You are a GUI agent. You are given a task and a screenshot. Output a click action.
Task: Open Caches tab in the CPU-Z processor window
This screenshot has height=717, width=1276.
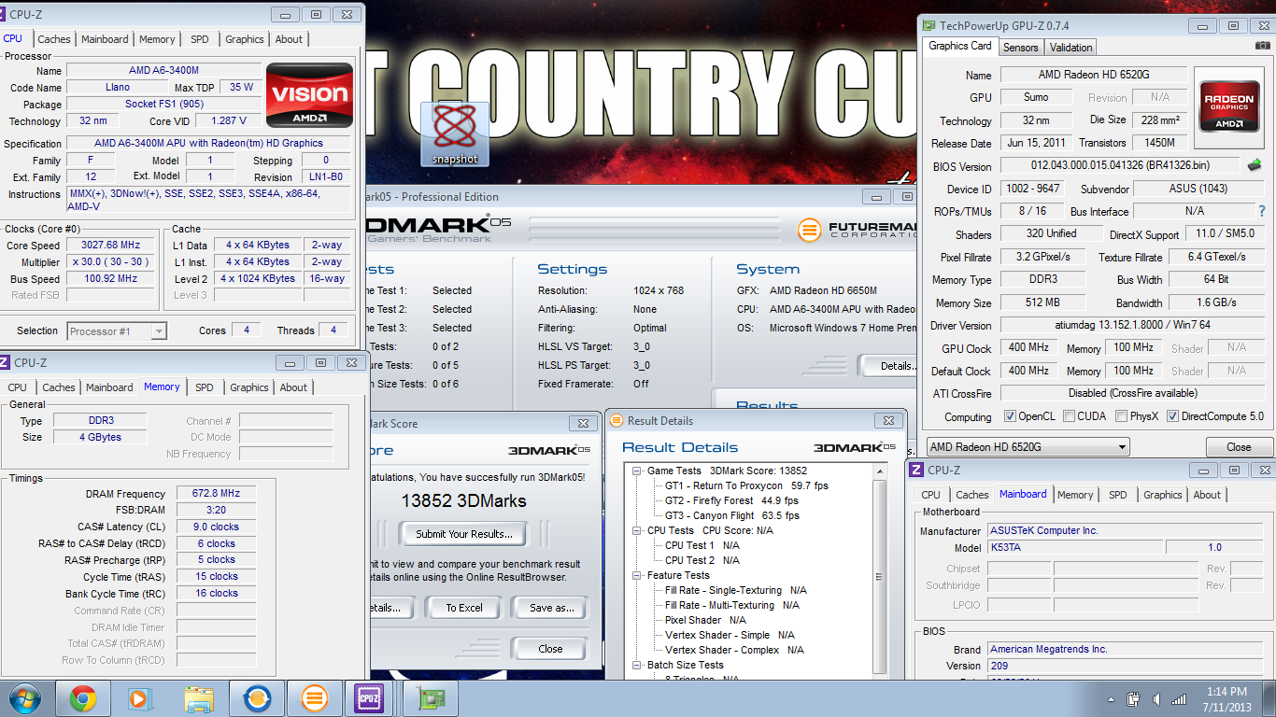54,39
